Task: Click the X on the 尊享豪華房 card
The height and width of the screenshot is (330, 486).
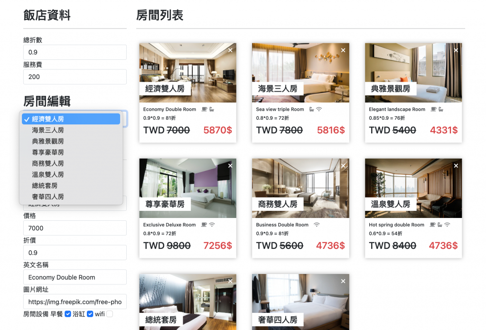Action: point(230,166)
